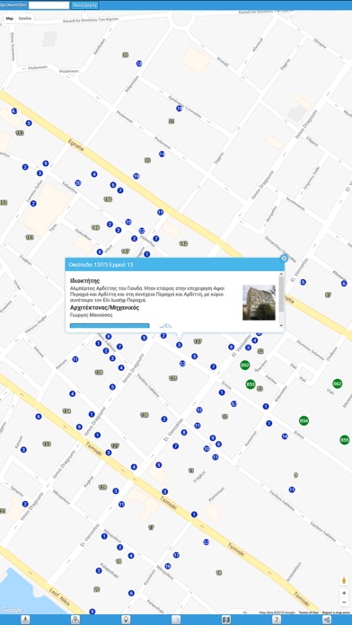Click the open book icon in bottom toolbar

pos(226,620)
